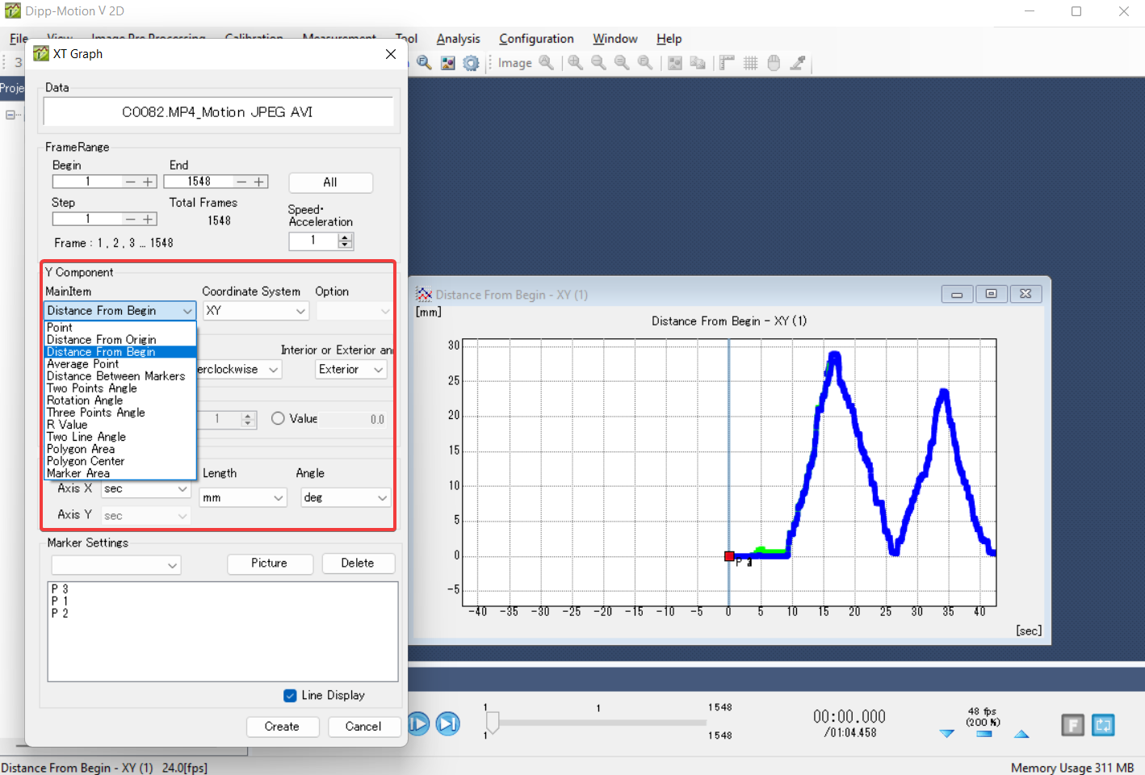
Task: Click the ruler toolbar icon
Action: pyautogui.click(x=727, y=63)
